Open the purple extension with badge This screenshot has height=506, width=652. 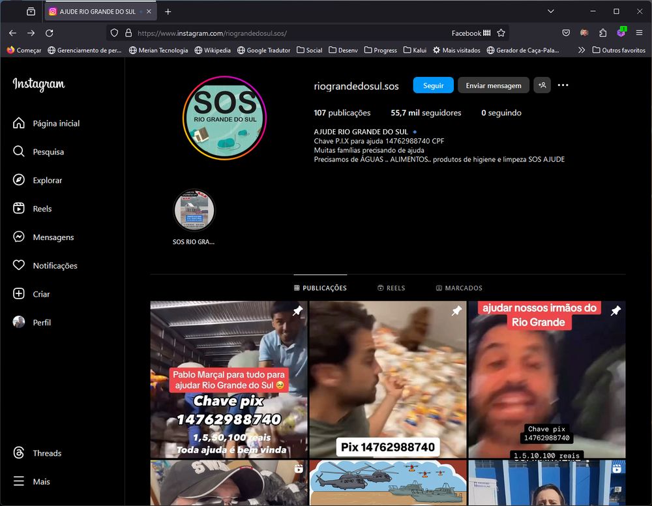[x=621, y=33]
